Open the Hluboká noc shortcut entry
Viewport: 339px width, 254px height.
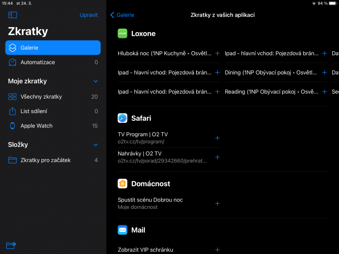pos(164,53)
